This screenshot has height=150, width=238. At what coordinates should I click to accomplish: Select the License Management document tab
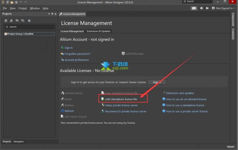tap(72, 14)
